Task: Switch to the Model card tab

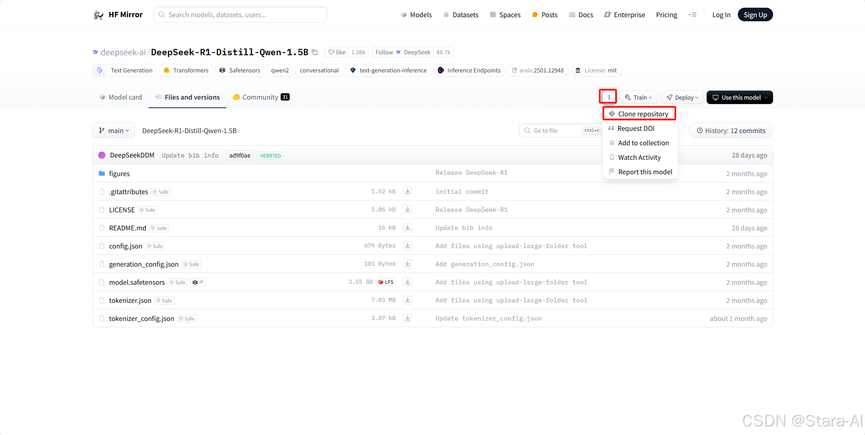Action: (120, 97)
